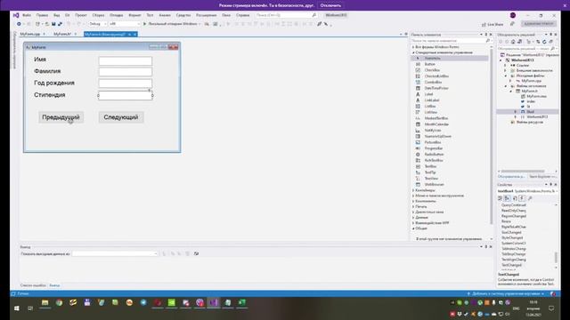
Task: Open the Format menu
Action: [134, 15]
